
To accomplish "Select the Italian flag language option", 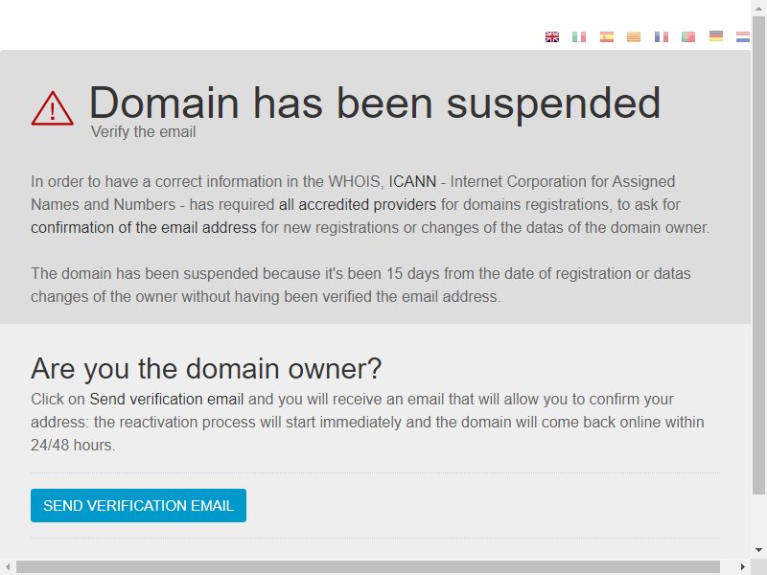I will (x=579, y=36).
